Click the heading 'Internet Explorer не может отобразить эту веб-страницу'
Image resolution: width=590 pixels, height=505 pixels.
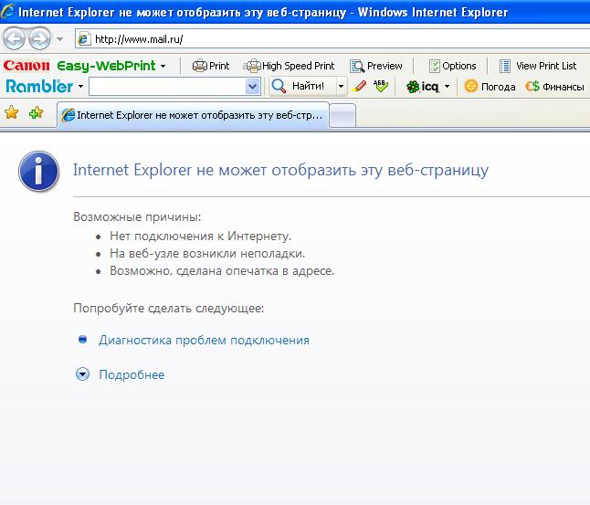point(280,170)
